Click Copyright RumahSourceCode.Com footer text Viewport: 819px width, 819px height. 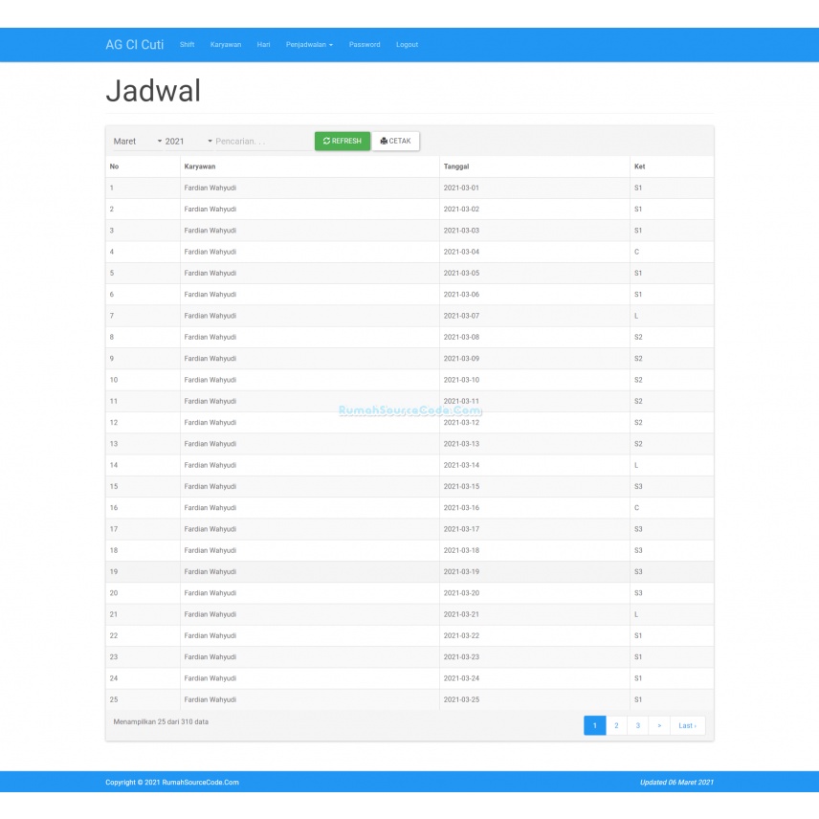click(x=172, y=783)
